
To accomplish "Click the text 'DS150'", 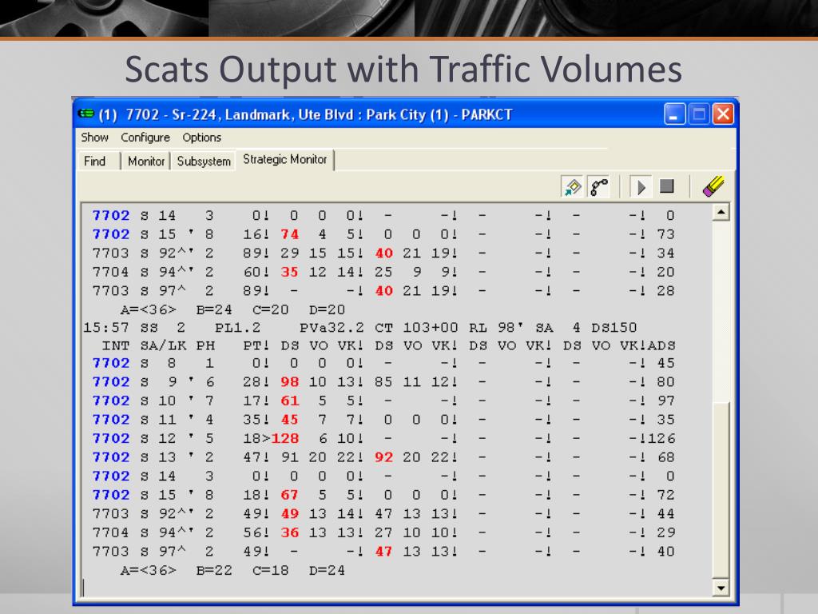I will [614, 327].
